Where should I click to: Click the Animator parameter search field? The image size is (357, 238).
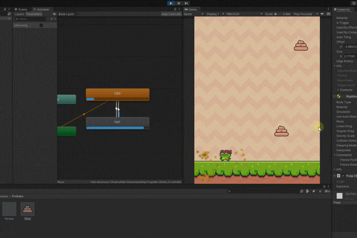tap(30, 19)
